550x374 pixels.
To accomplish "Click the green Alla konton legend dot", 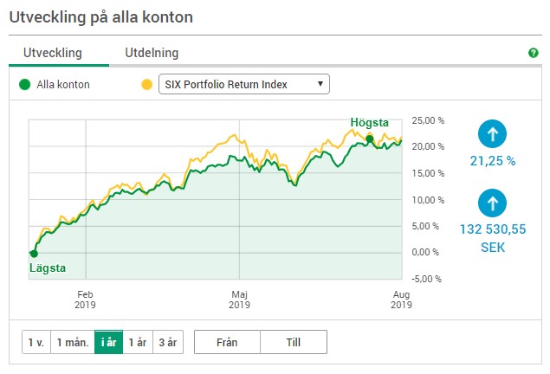I will pos(24,85).
